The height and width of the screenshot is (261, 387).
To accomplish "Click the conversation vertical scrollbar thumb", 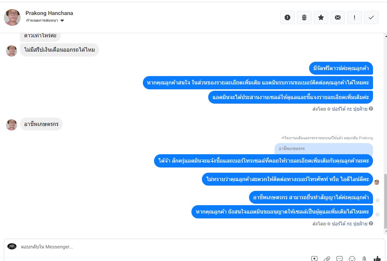I will tap(386, 201).
